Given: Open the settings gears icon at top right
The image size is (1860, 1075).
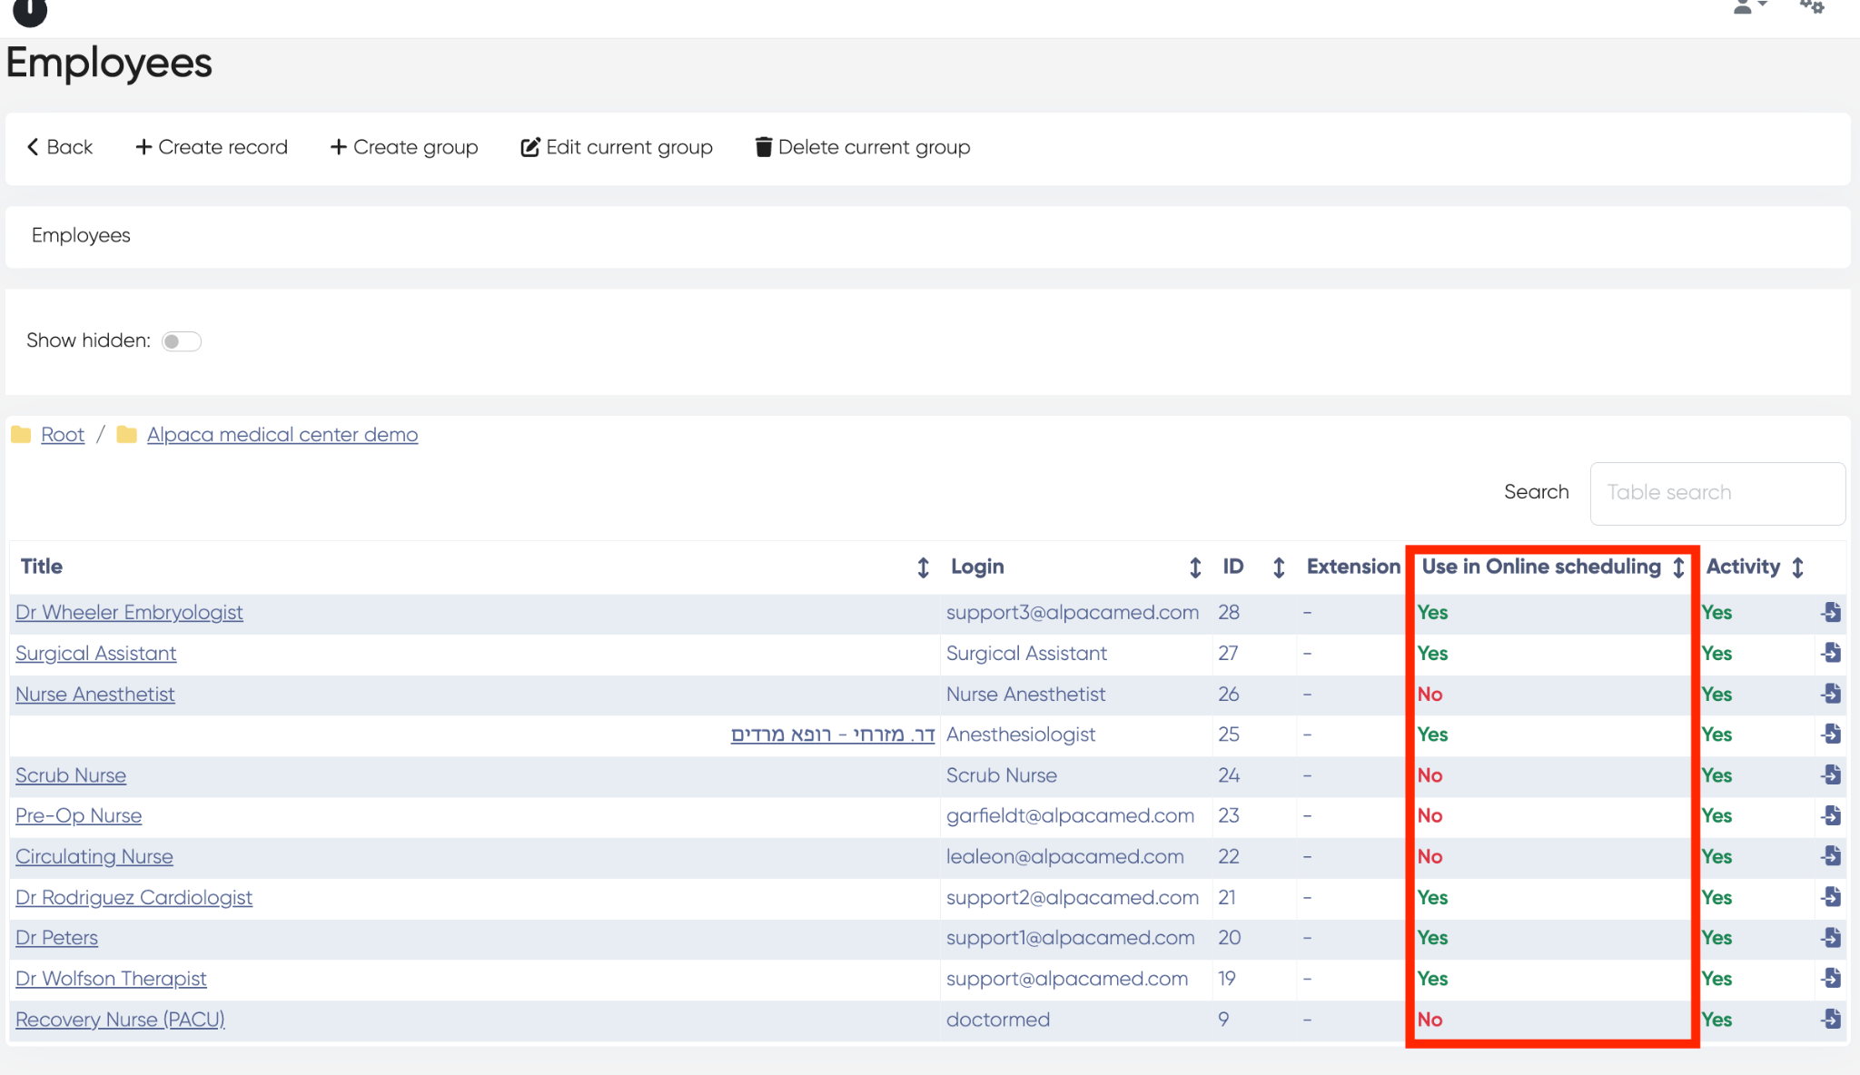Looking at the screenshot, I should tap(1812, 7).
